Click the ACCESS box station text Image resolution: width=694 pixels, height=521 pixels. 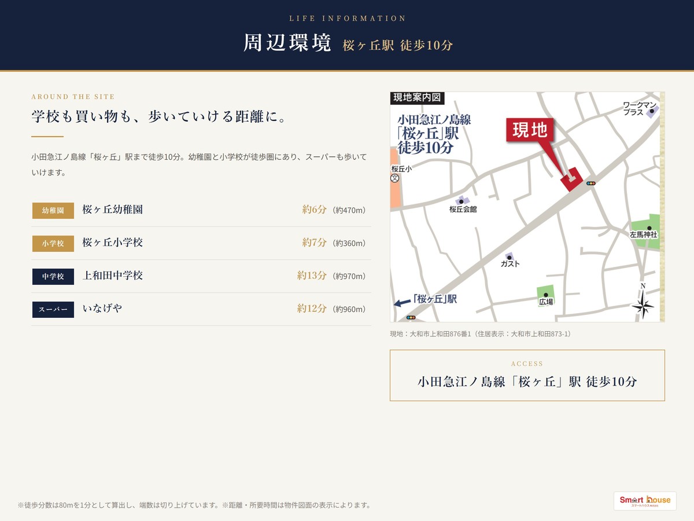[527, 381]
